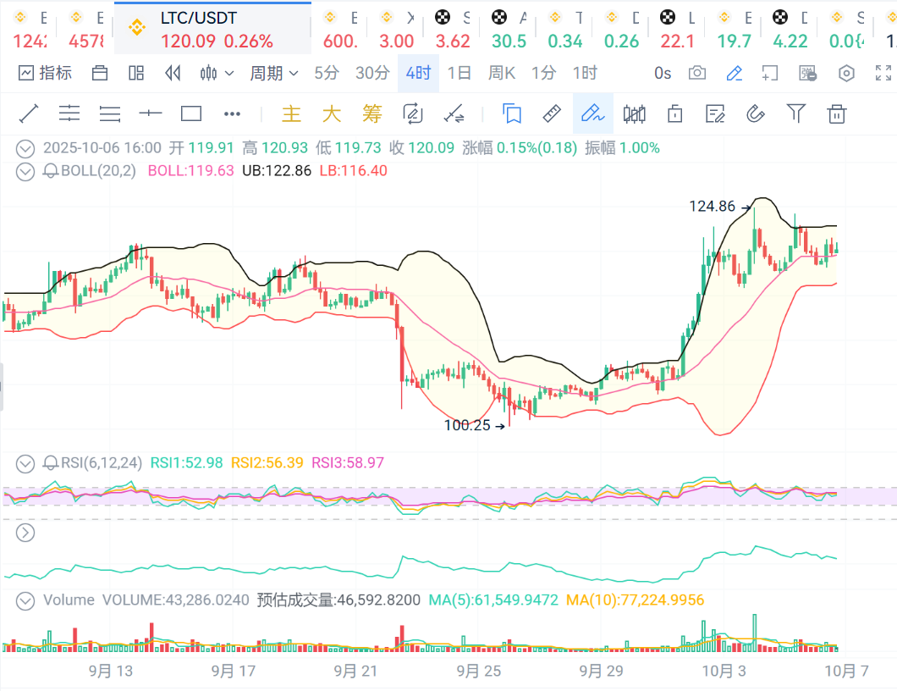897x691 pixels.
Task: Delete drawings with the trash icon
Action: (836, 113)
